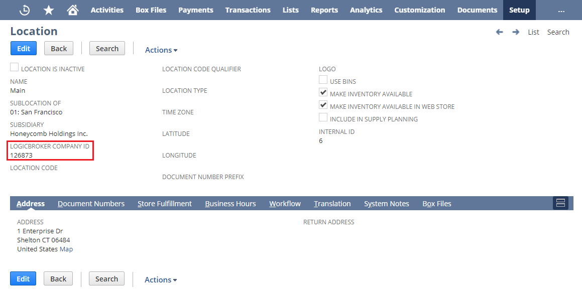Open the Shortcuts star icon
The width and height of the screenshot is (582, 291).
pos(49,10)
